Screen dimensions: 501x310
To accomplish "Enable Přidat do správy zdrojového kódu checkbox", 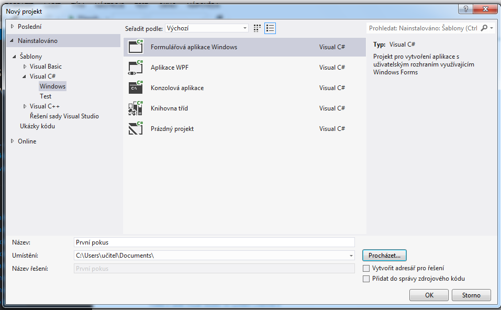I will (x=366, y=279).
